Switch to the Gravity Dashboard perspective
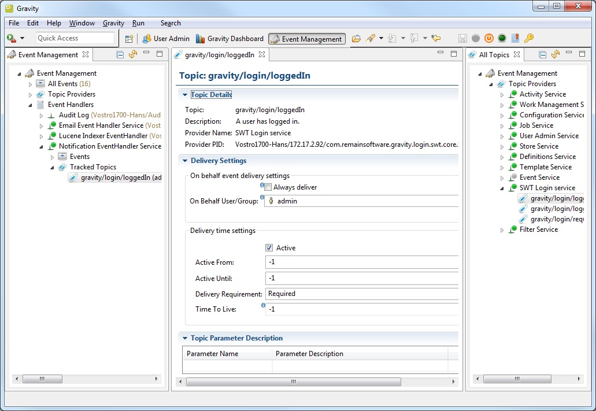The image size is (596, 411). tap(229, 39)
